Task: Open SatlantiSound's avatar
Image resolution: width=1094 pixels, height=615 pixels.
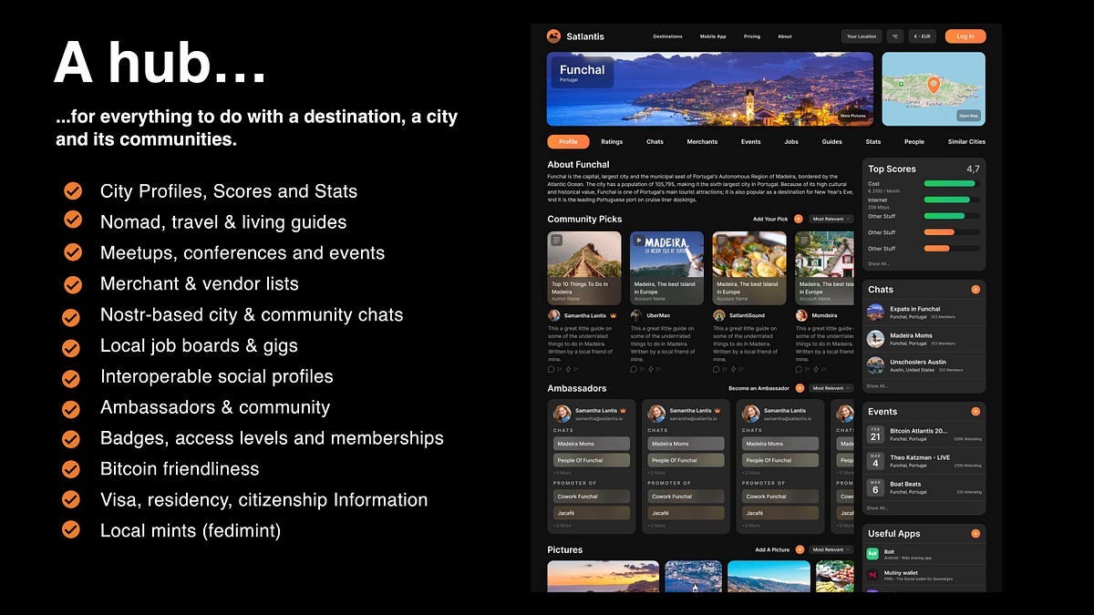Action: 718,315
